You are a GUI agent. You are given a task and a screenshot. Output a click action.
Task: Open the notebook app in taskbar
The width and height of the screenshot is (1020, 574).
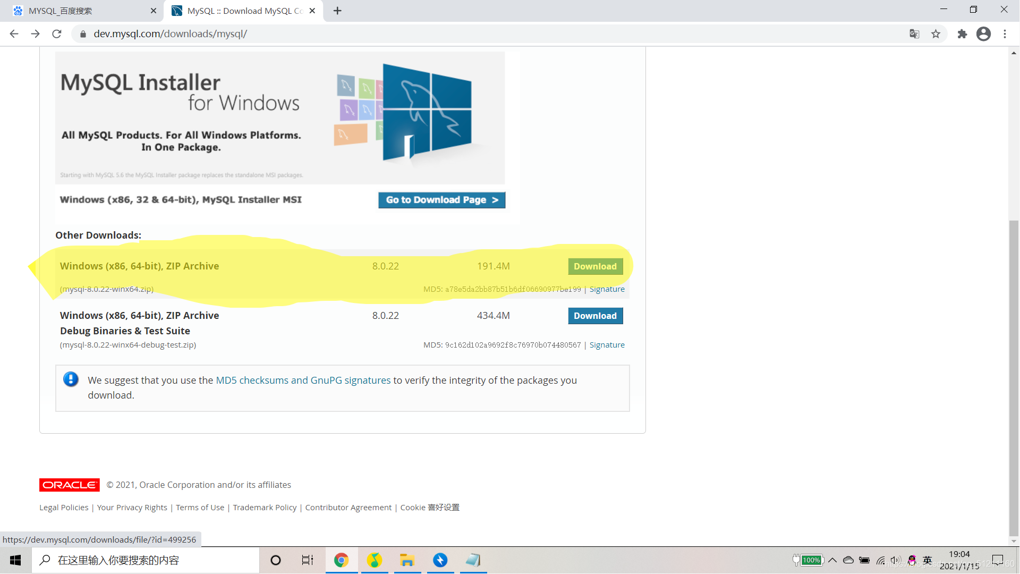pos(473,560)
